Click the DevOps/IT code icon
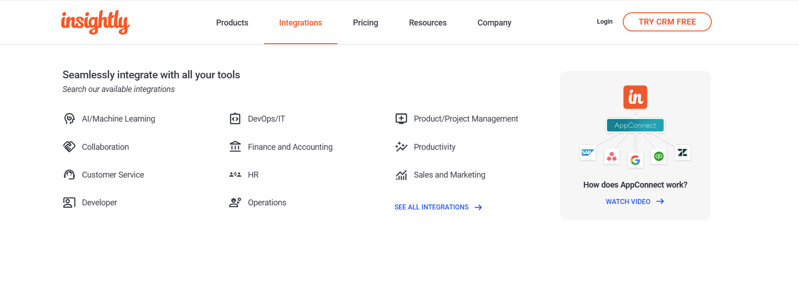 (235, 119)
